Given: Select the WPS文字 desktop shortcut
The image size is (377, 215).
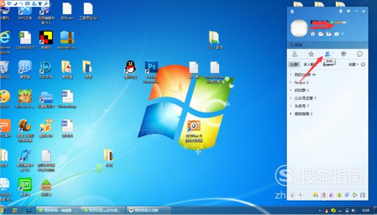Looking at the screenshot, I should [x=25, y=12].
